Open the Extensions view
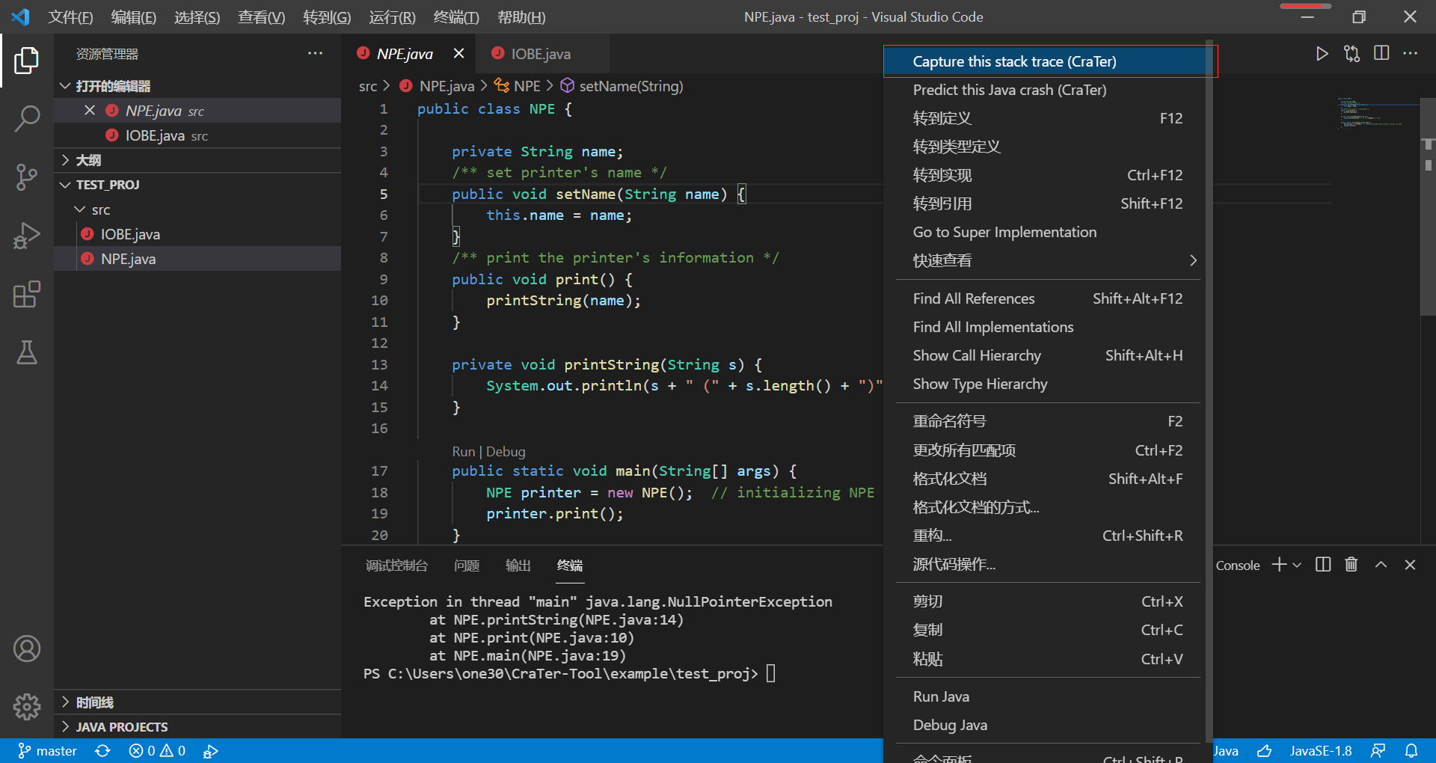 (x=27, y=294)
